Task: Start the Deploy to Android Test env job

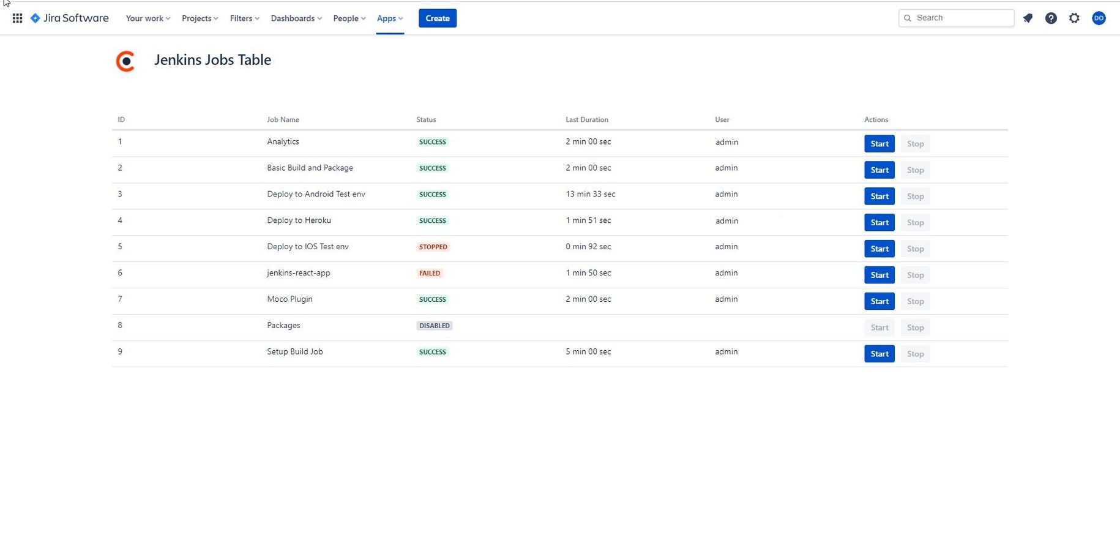Action: coord(879,197)
